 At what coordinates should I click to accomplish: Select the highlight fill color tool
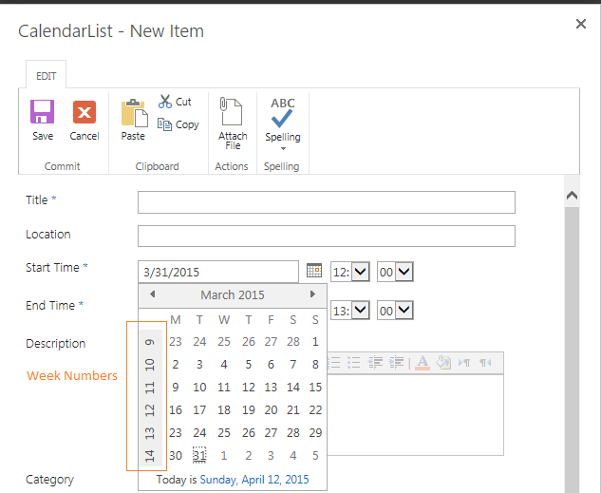pyautogui.click(x=443, y=362)
